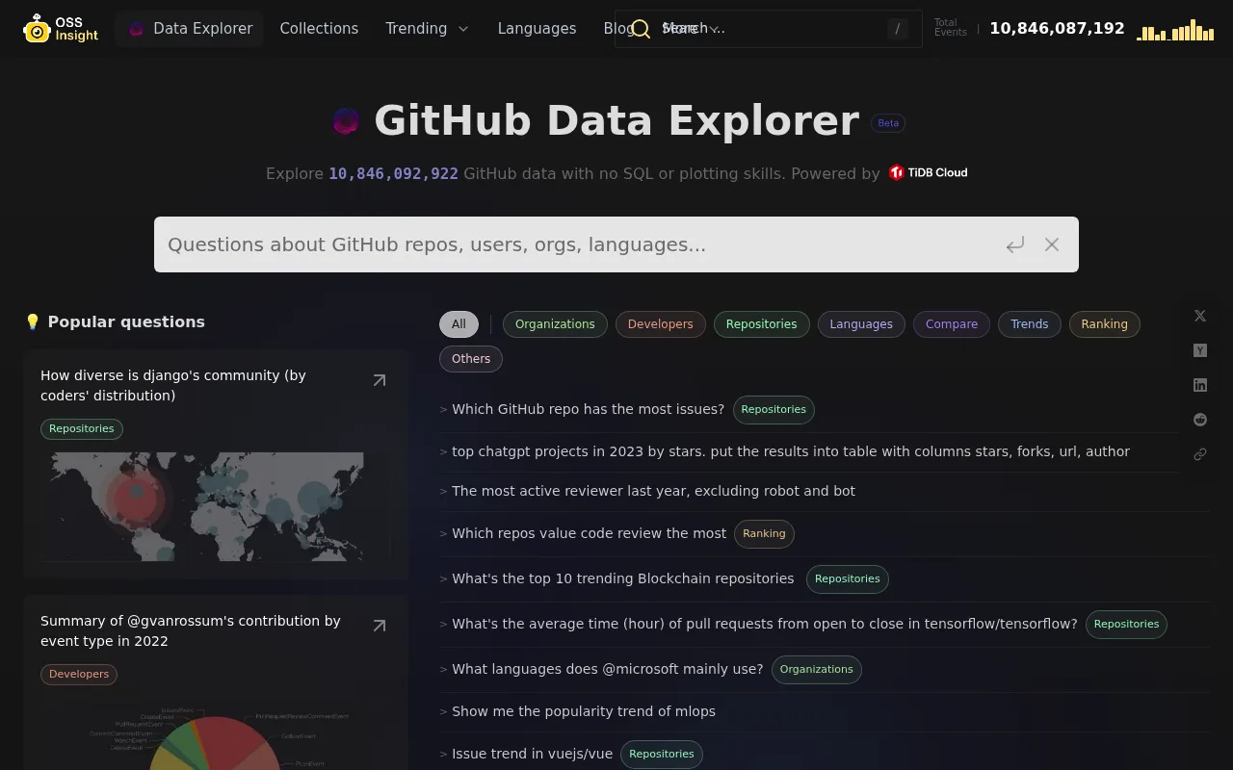This screenshot has width=1233, height=770.
Task: Filter questions by Organizations
Action: [x=555, y=324]
